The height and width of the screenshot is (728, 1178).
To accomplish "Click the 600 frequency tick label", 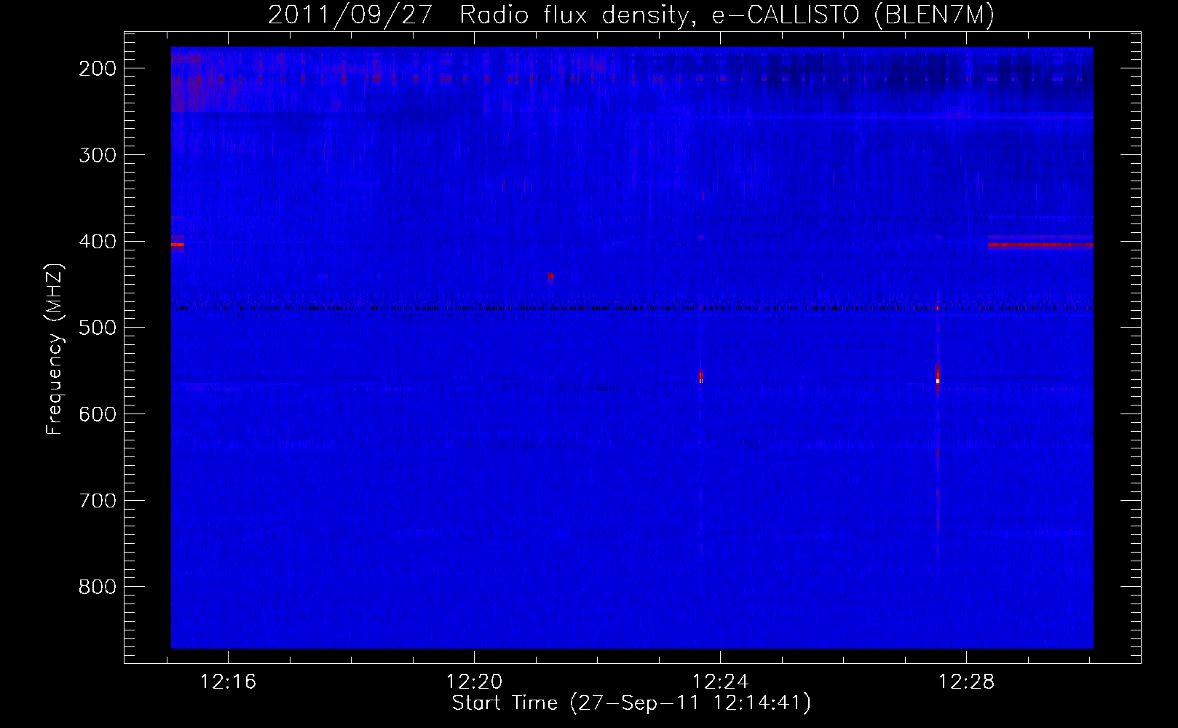I will tap(97, 414).
